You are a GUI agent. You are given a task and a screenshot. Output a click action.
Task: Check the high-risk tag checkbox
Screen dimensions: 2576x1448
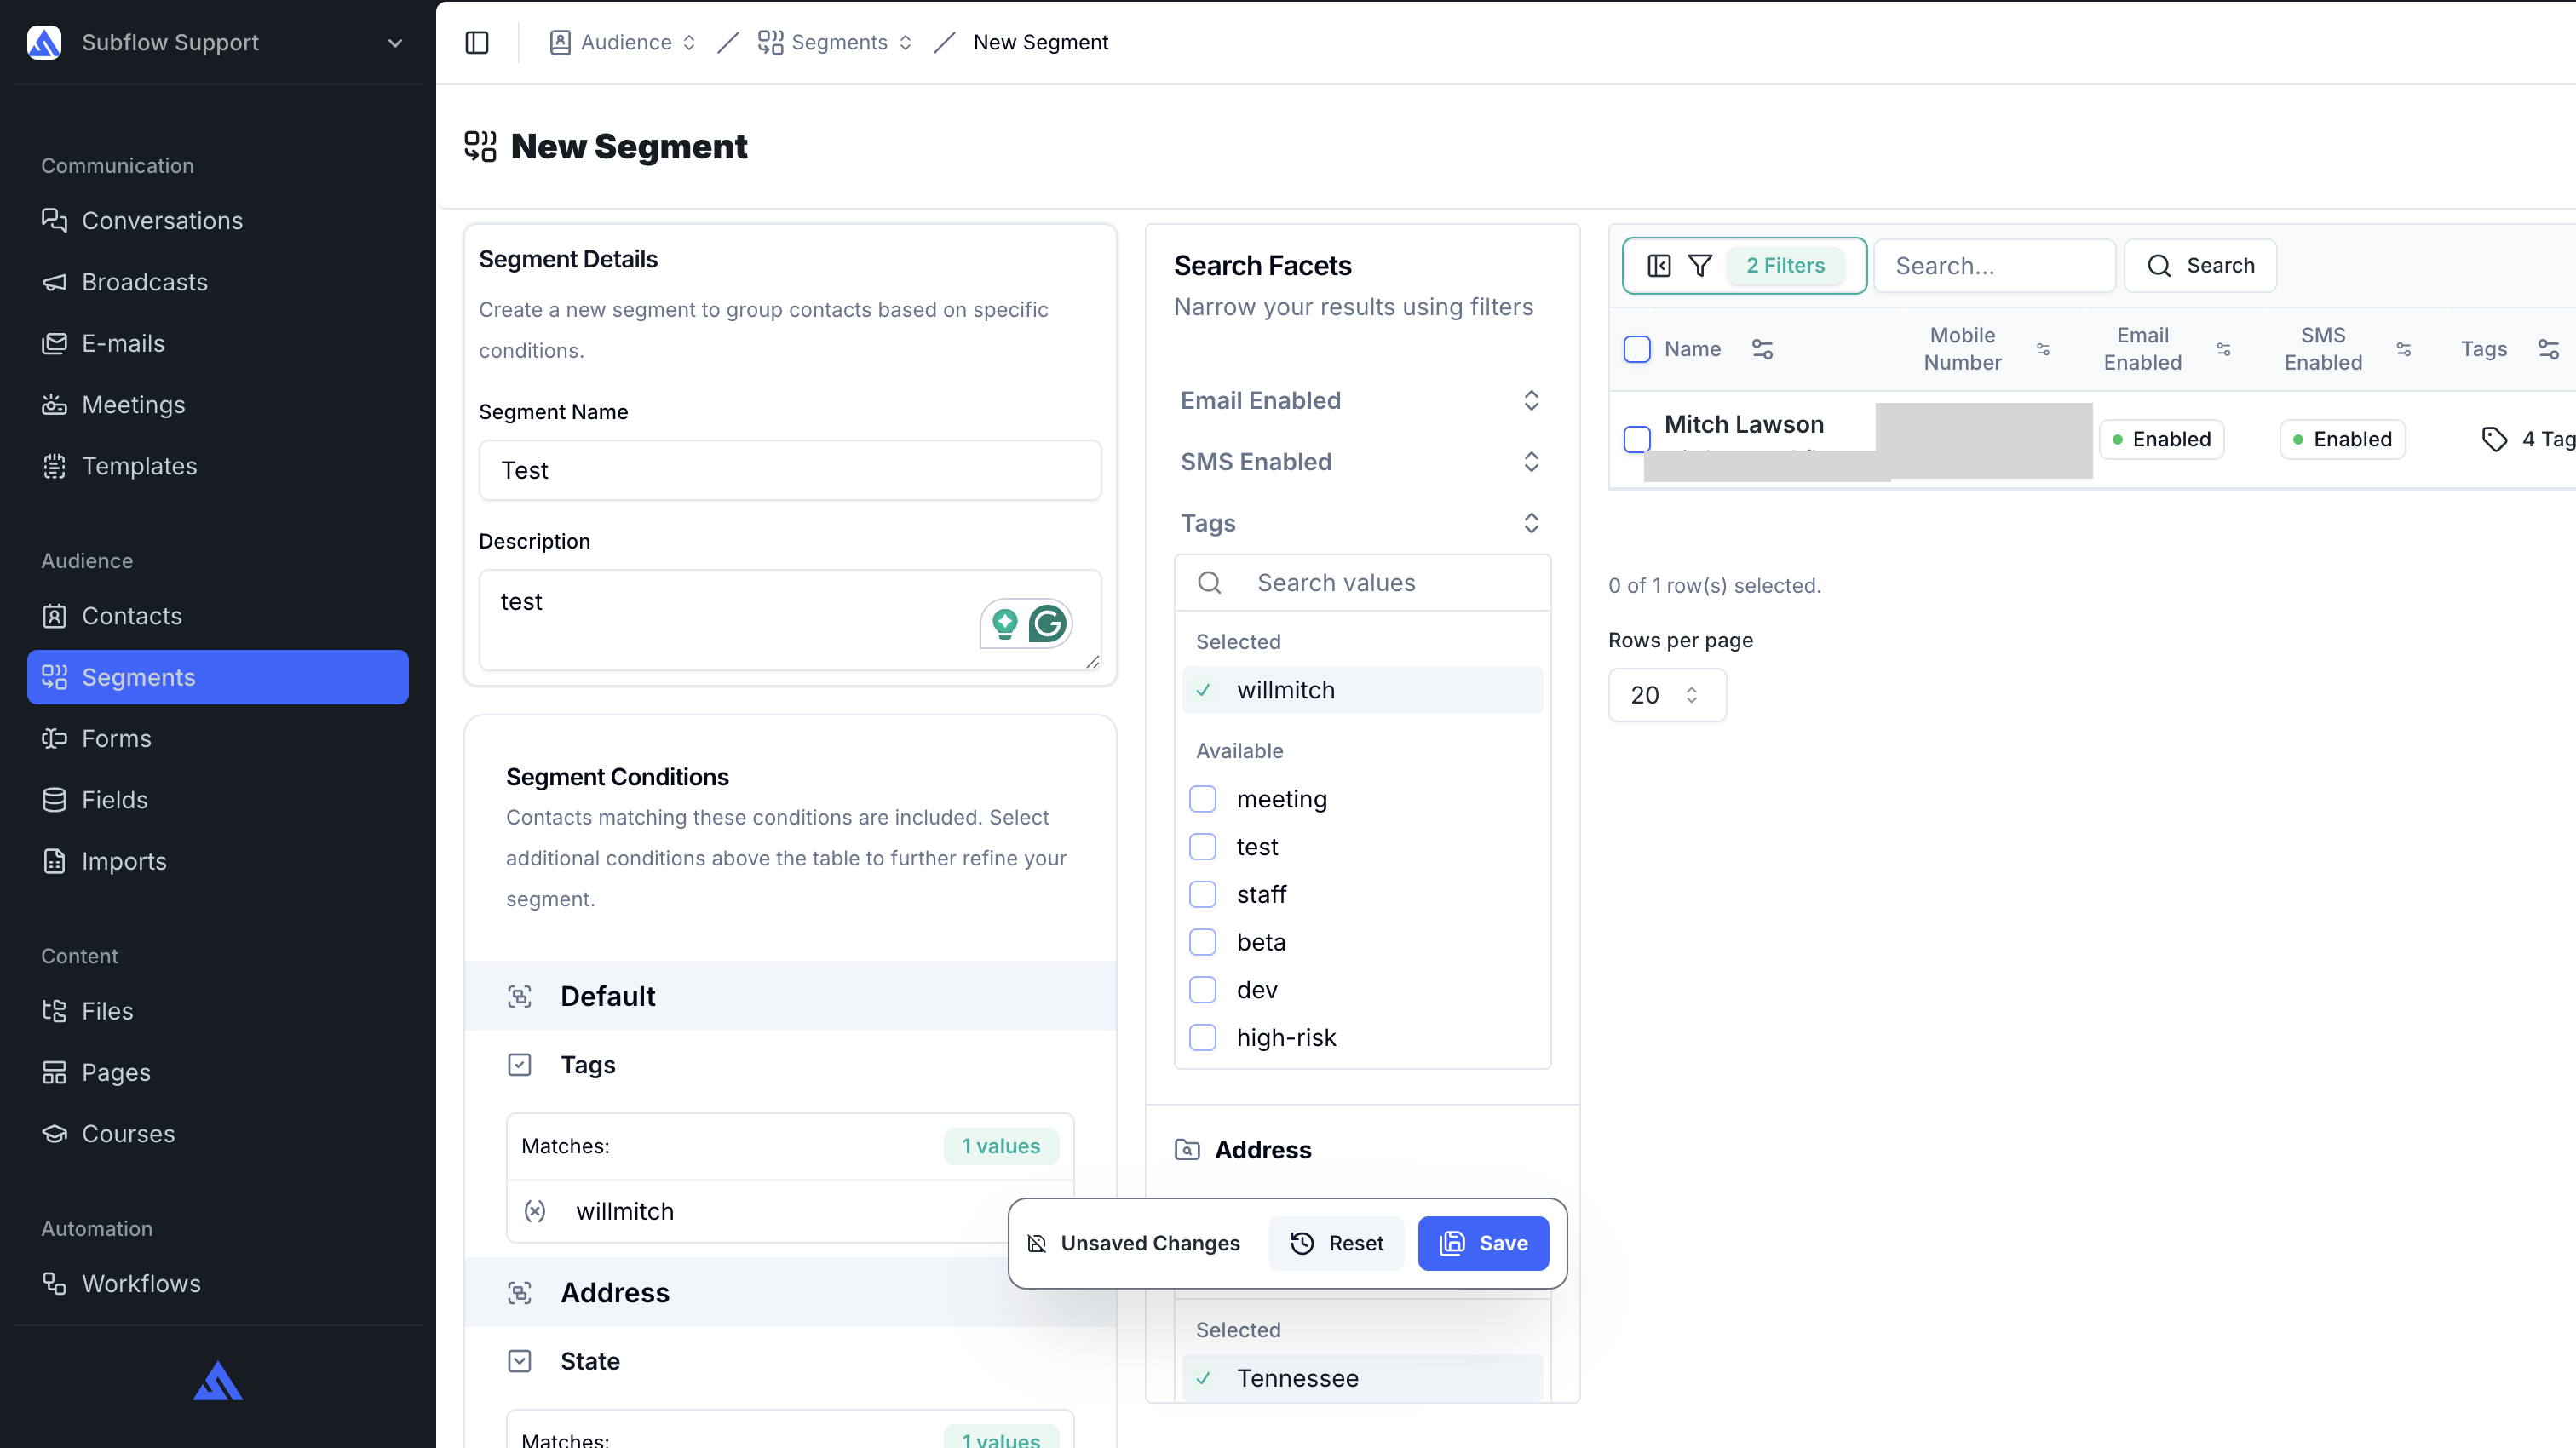1202,1037
